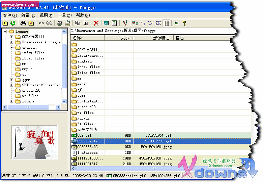Screen dimensions: 263x182
Task: Go up one folder level using toolbar icon
Action: (5, 23)
